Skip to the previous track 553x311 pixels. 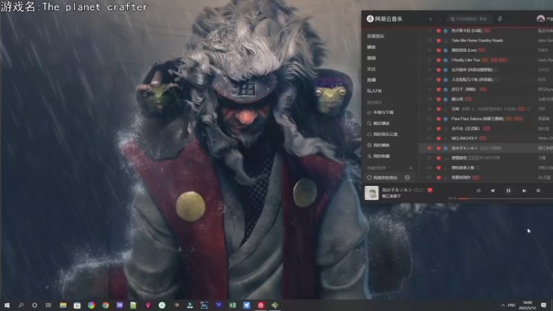[x=493, y=191]
